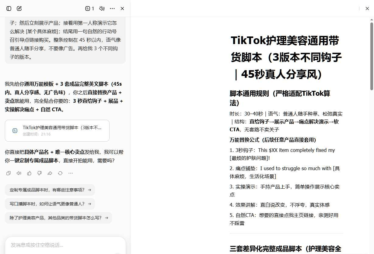Dislike the reply with thumbs down
374x254 pixels.
point(40,173)
